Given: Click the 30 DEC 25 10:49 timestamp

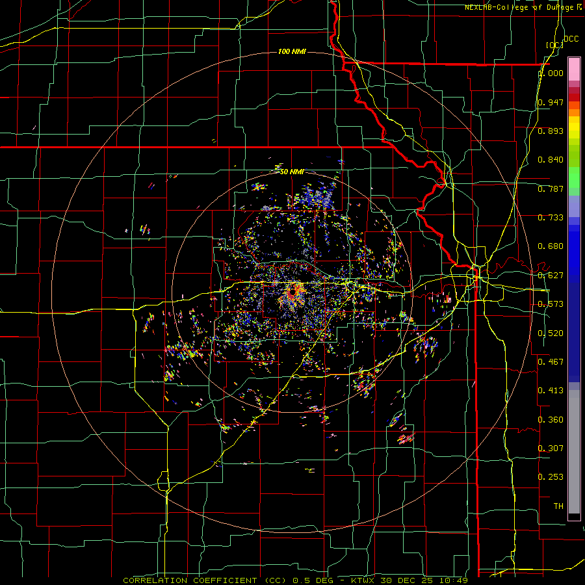Looking at the screenshot, I should click(x=424, y=580).
